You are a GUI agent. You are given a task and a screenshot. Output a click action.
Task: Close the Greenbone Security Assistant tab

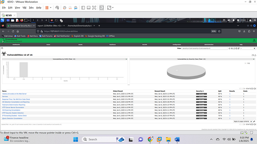click(34, 26)
